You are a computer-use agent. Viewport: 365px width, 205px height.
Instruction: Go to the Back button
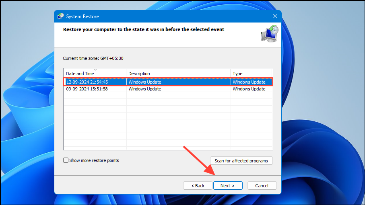[x=198, y=186]
